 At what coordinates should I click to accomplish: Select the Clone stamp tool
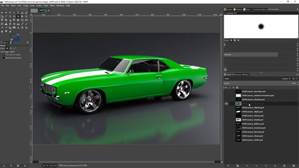[x=18, y=28]
